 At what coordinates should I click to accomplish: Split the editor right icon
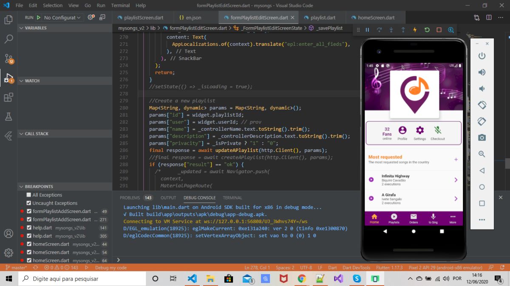(488, 17)
